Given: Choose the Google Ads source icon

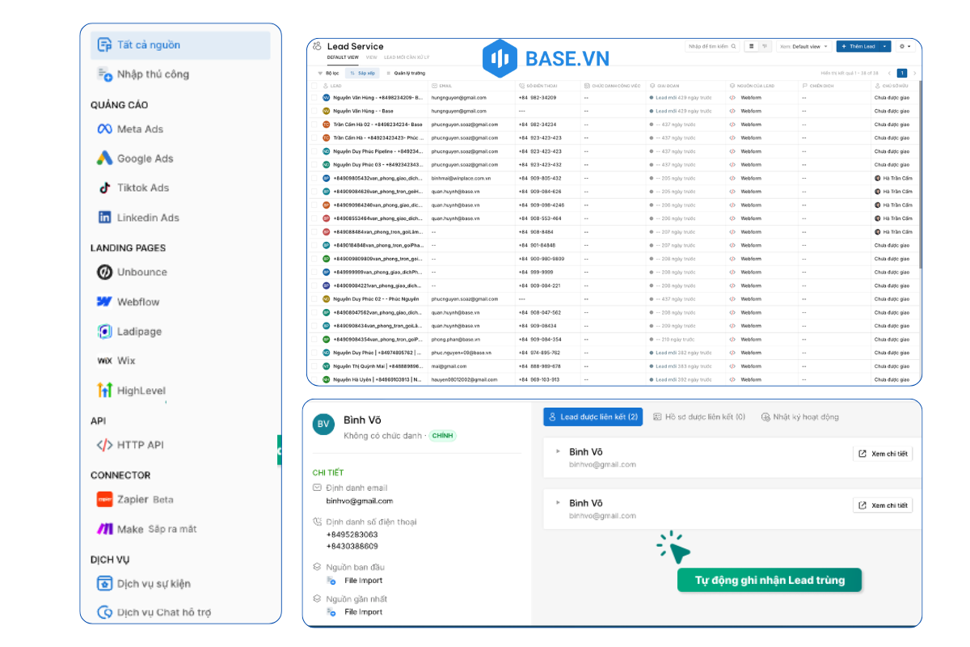Looking at the screenshot, I should pos(104,159).
